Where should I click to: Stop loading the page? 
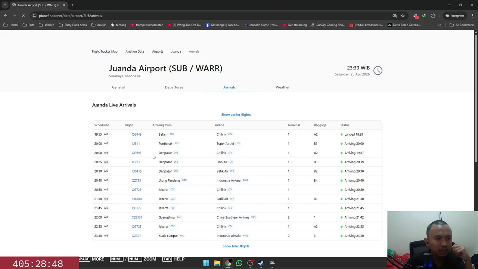click(23, 16)
